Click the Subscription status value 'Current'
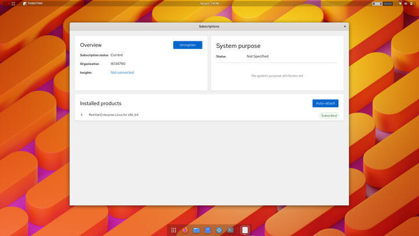The width and height of the screenshot is (419, 236). point(117,55)
